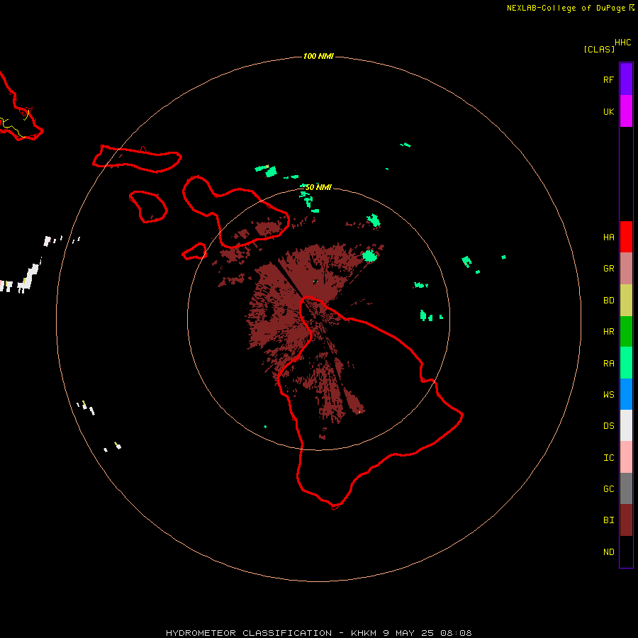
Task: Click the IC pink legend swatch
Action: click(626, 457)
